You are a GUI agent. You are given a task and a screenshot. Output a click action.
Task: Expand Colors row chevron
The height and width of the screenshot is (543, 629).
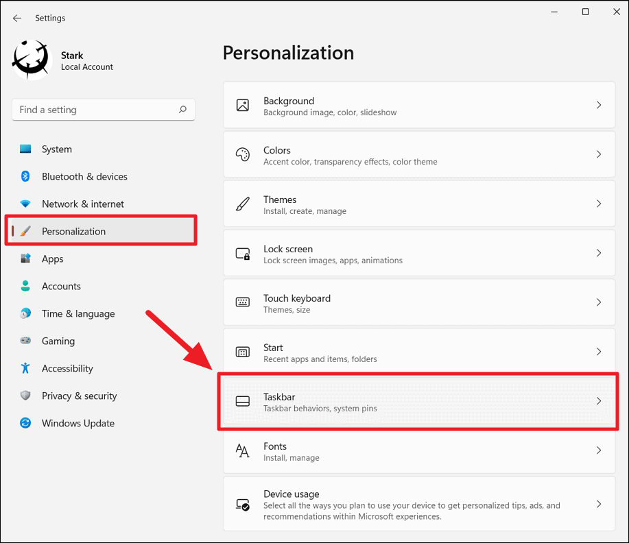click(x=599, y=154)
